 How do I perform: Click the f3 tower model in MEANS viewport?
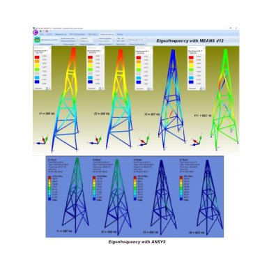click(171, 99)
